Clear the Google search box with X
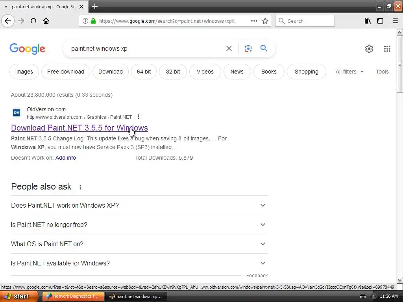This screenshot has width=403, height=302. tap(229, 48)
